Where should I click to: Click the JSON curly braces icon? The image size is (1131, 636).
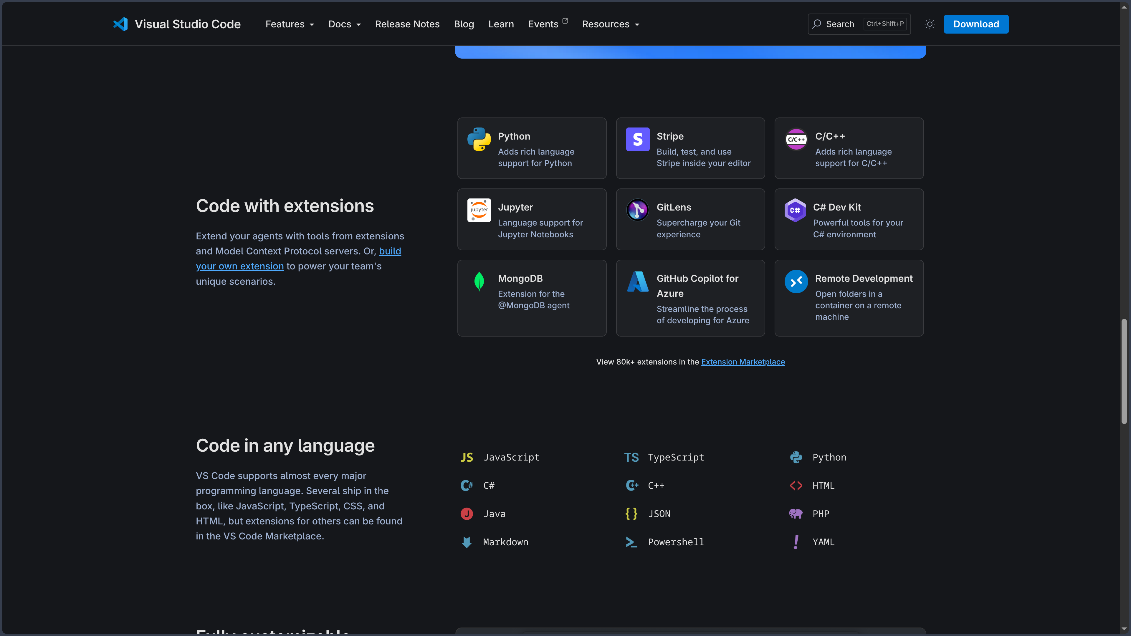[x=631, y=514]
